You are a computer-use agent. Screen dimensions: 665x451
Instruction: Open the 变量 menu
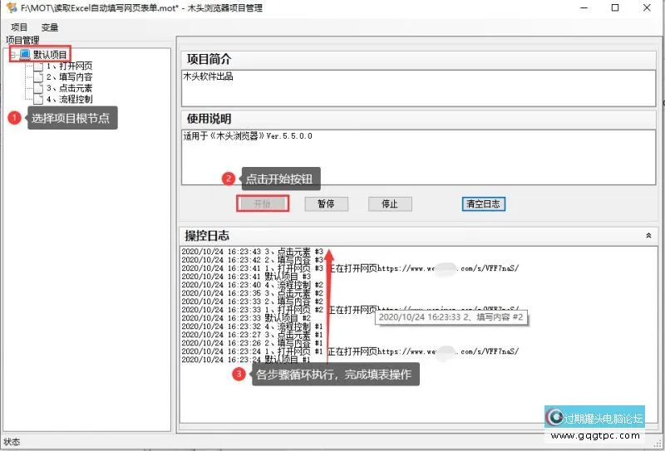(50, 27)
